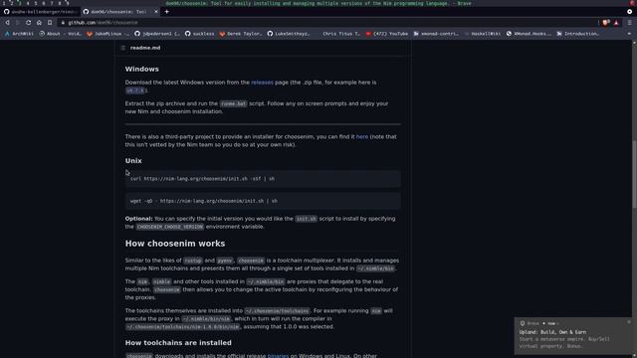The width and height of the screenshot is (637, 358).
Task: Reload the current GitHub page
Action: (x=28, y=23)
